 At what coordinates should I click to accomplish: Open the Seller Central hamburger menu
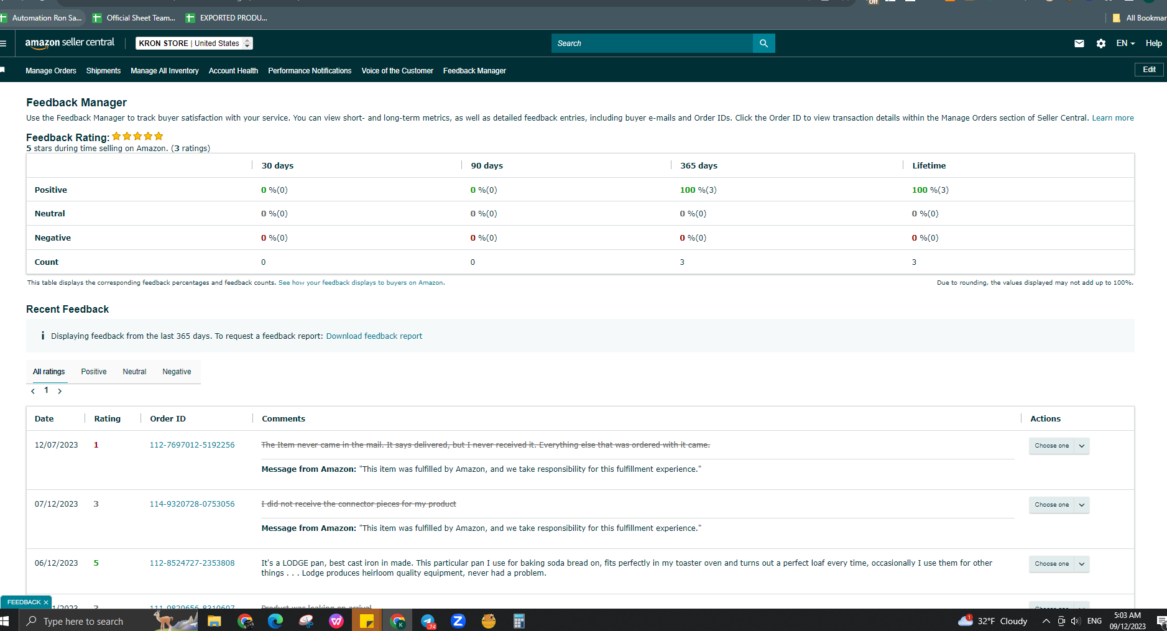pos(3,44)
